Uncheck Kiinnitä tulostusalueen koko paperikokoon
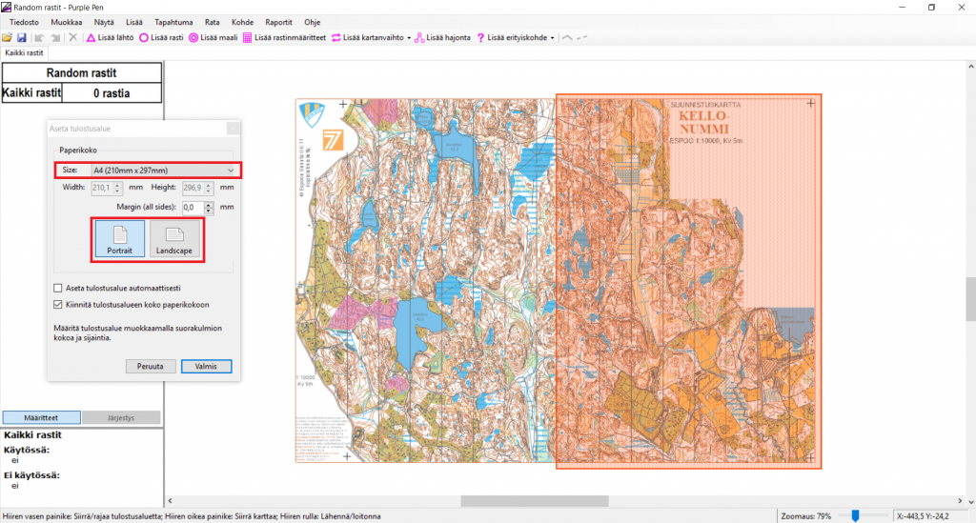 pos(57,305)
